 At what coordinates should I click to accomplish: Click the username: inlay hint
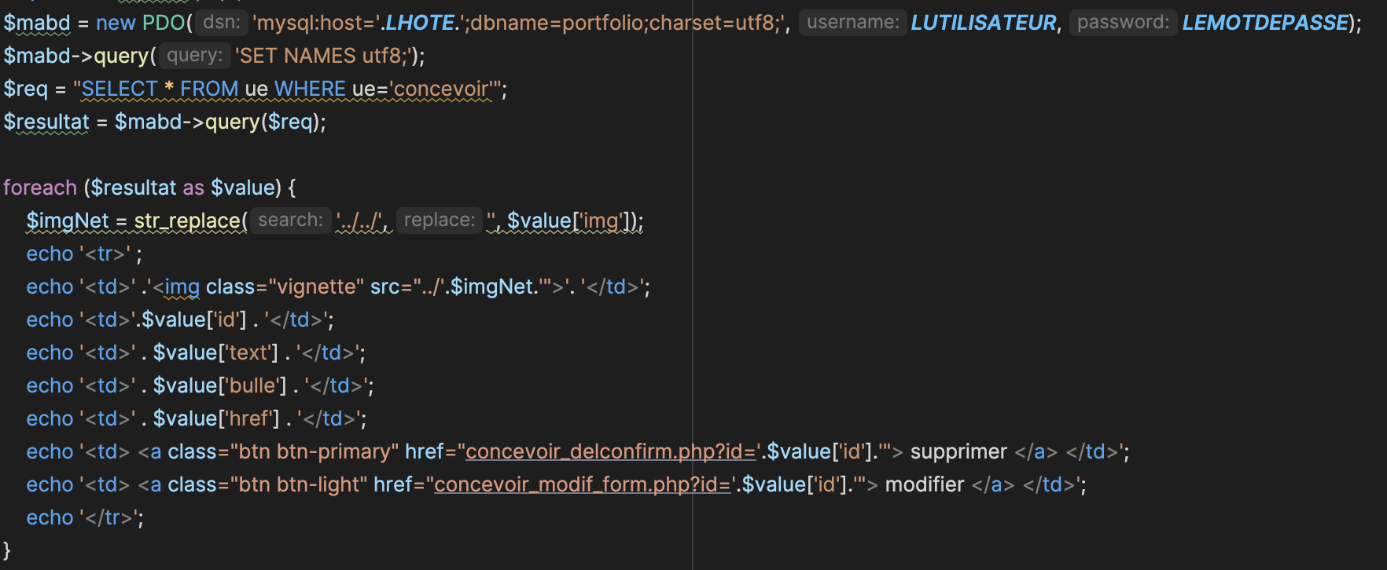[x=852, y=23]
